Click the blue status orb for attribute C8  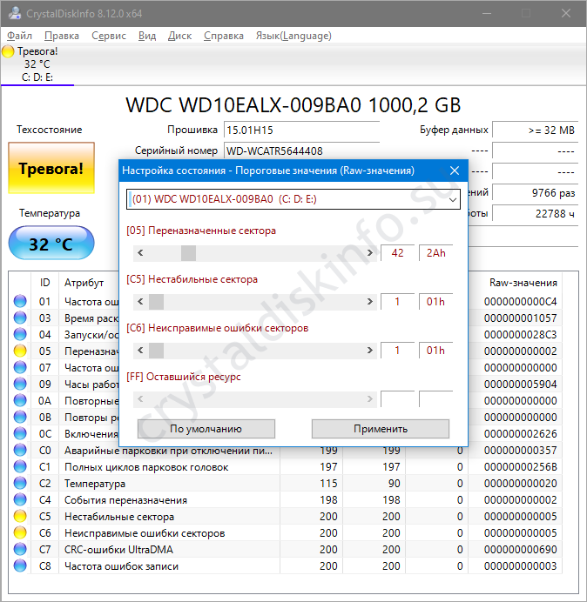(20, 565)
